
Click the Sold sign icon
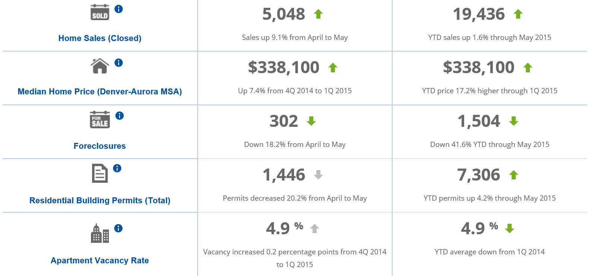pos(100,12)
